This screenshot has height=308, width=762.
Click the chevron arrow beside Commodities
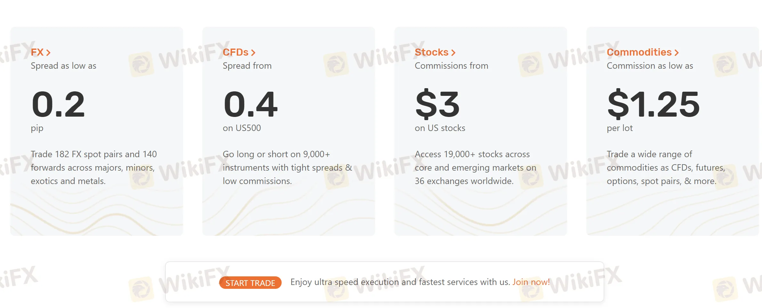click(677, 53)
